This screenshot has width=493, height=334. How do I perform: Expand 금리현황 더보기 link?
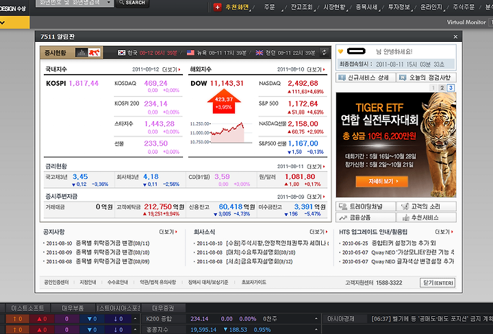316,167
